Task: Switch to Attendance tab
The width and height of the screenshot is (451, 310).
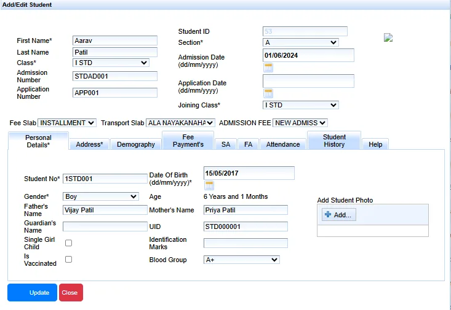Action: pyautogui.click(x=283, y=144)
